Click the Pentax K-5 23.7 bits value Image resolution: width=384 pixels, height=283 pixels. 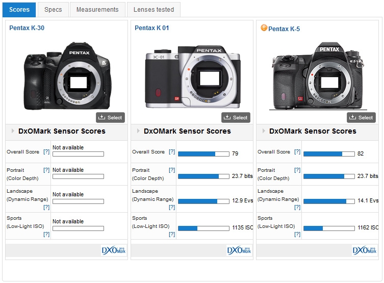coord(368,176)
